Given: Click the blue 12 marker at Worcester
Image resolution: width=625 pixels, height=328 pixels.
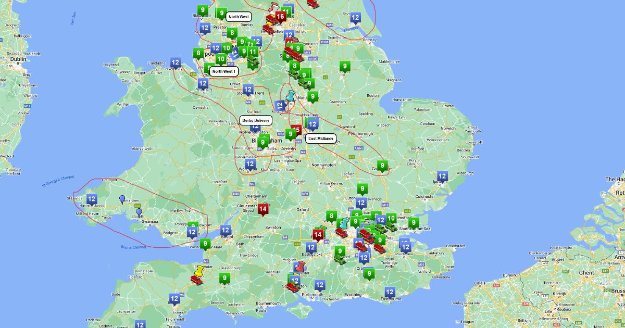Looking at the screenshot, I should (x=251, y=166).
